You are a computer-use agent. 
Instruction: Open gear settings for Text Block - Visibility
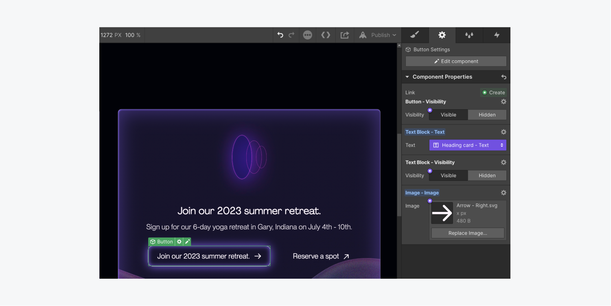[x=504, y=162]
